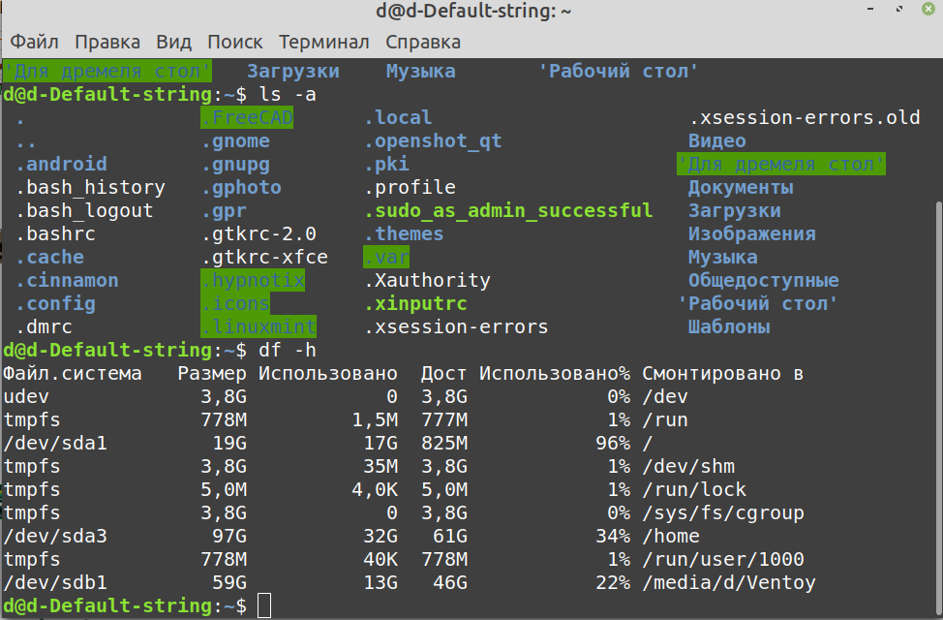Click the /media/d/Ventoy mount point
Screen dimensions: 943x620
coord(729,583)
